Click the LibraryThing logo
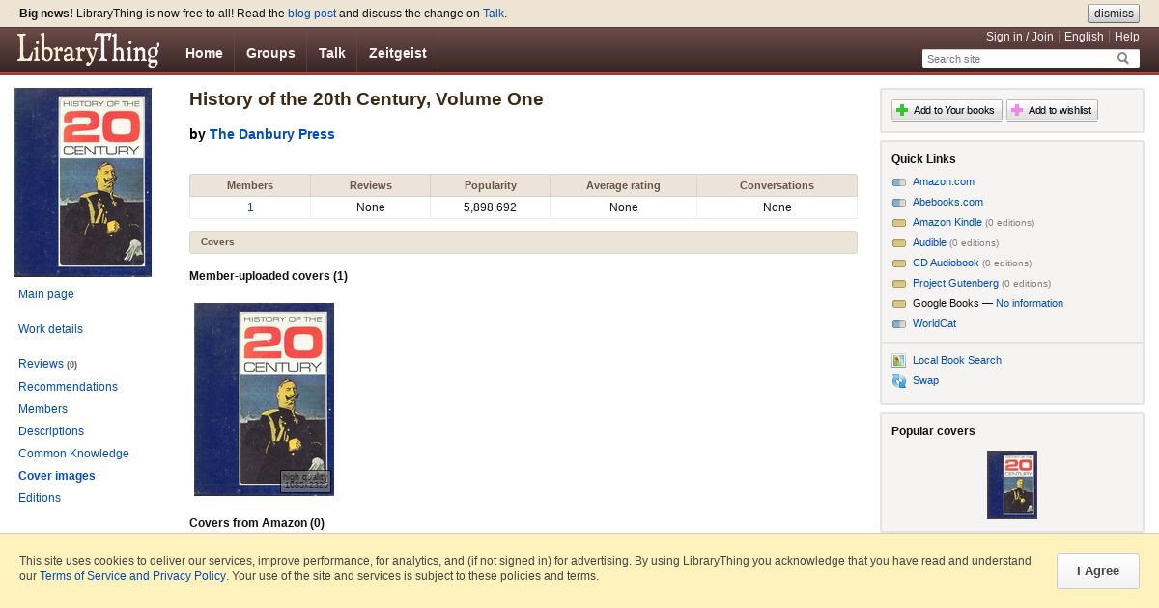1159x608 pixels. 88,49
